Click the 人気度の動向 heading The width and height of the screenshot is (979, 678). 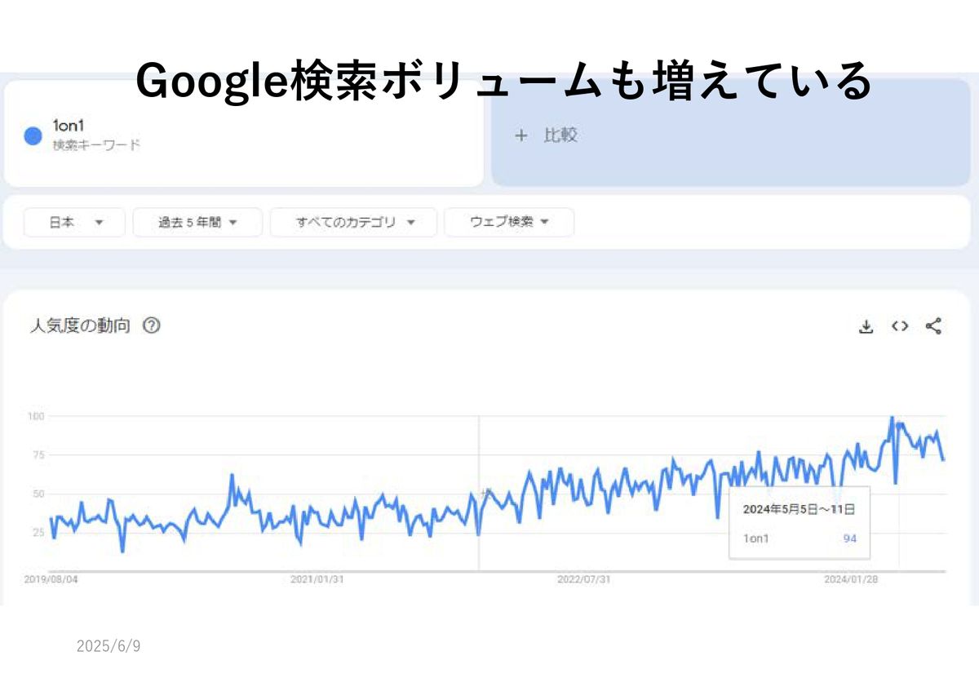tap(80, 326)
